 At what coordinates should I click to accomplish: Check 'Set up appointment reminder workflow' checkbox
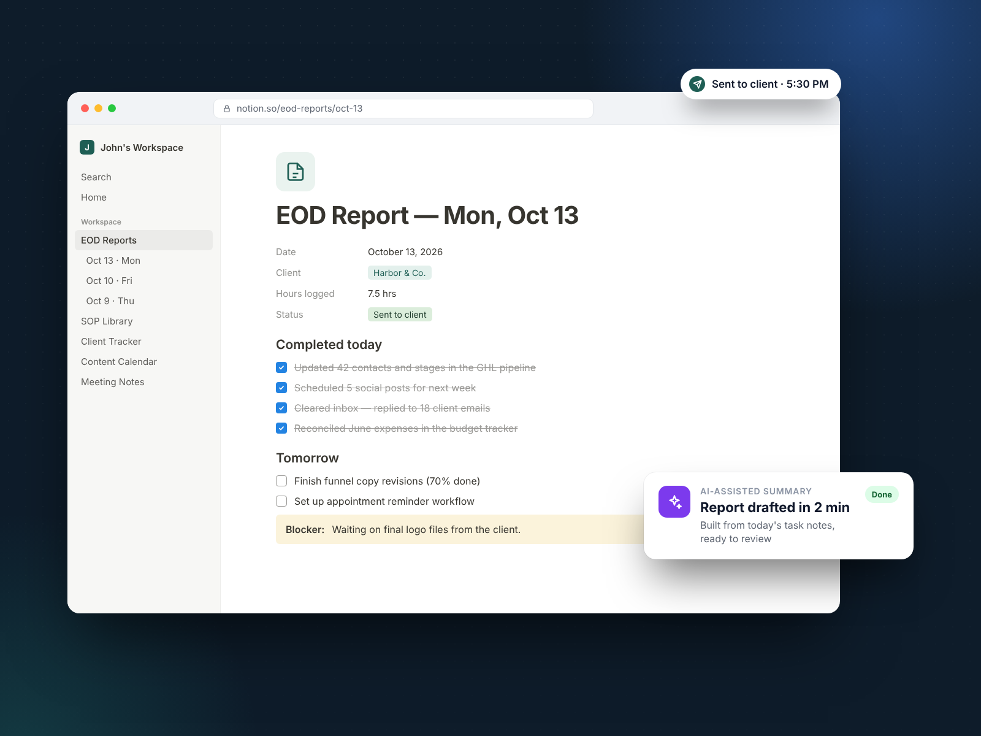click(x=281, y=501)
